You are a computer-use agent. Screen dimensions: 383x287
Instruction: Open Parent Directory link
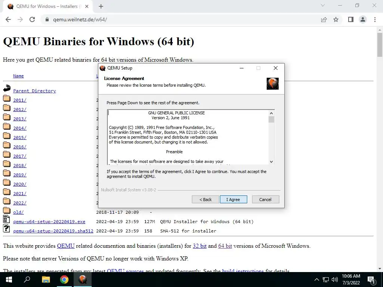[34, 91]
